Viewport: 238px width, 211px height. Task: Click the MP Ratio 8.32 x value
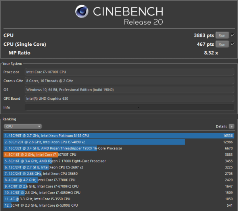click(x=211, y=53)
